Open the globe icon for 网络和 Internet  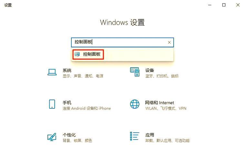135,104
